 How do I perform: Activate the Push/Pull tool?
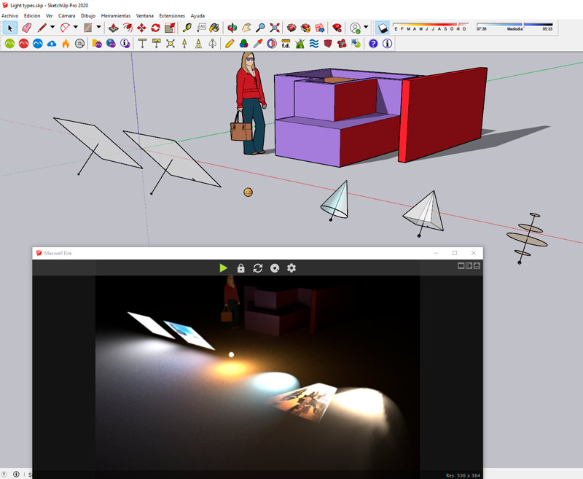click(x=112, y=28)
